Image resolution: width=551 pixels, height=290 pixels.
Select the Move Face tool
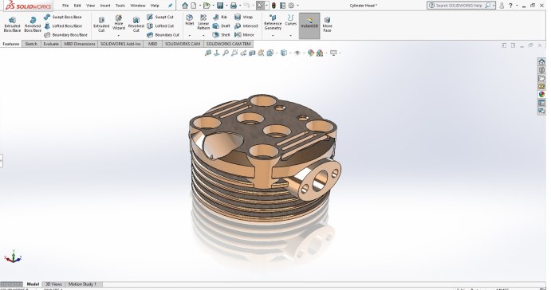pos(327,25)
